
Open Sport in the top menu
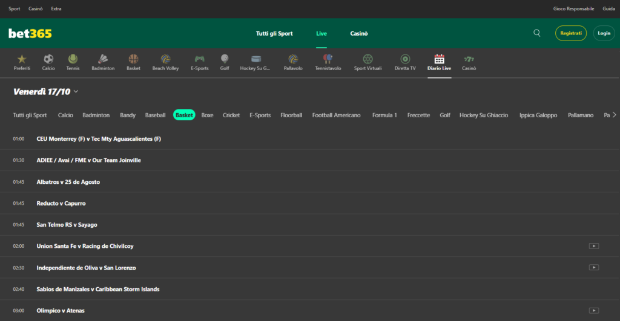[x=15, y=8]
